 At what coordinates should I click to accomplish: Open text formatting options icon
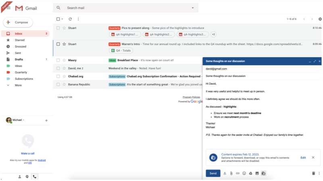pyautogui.click(x=225, y=173)
